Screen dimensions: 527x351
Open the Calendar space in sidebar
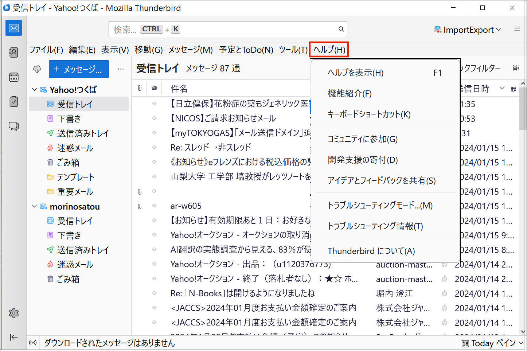point(13,77)
